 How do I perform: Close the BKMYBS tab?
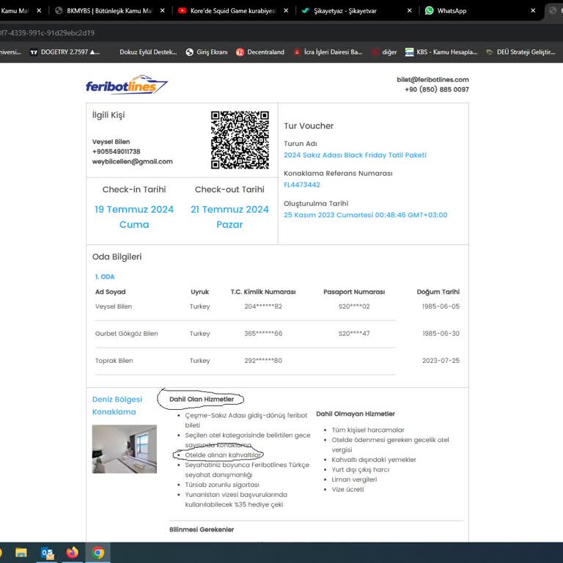pos(162,11)
